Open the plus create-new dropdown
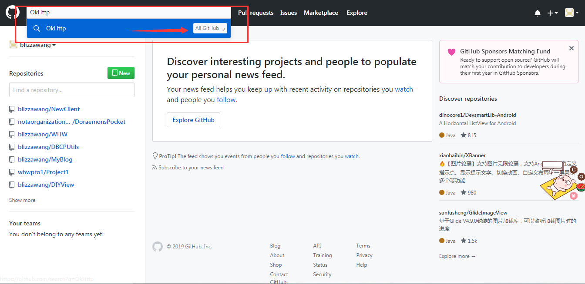Viewport: 585px width, 284px height. (552, 13)
